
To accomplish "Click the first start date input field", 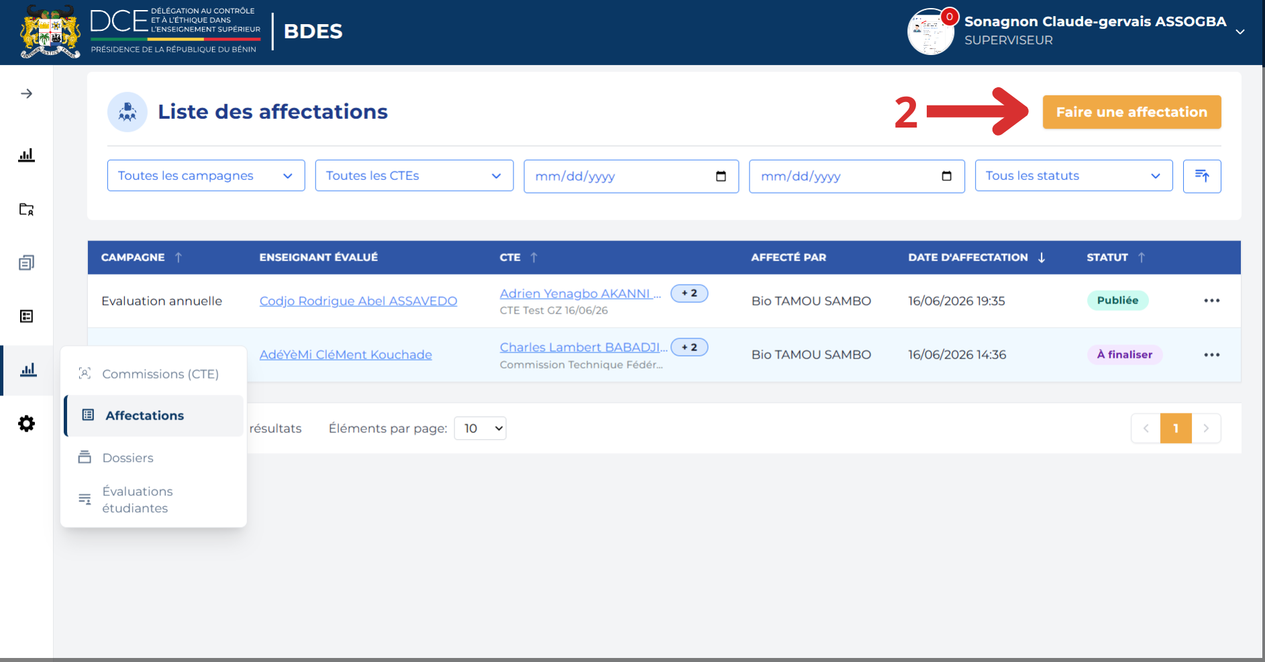I will [631, 177].
